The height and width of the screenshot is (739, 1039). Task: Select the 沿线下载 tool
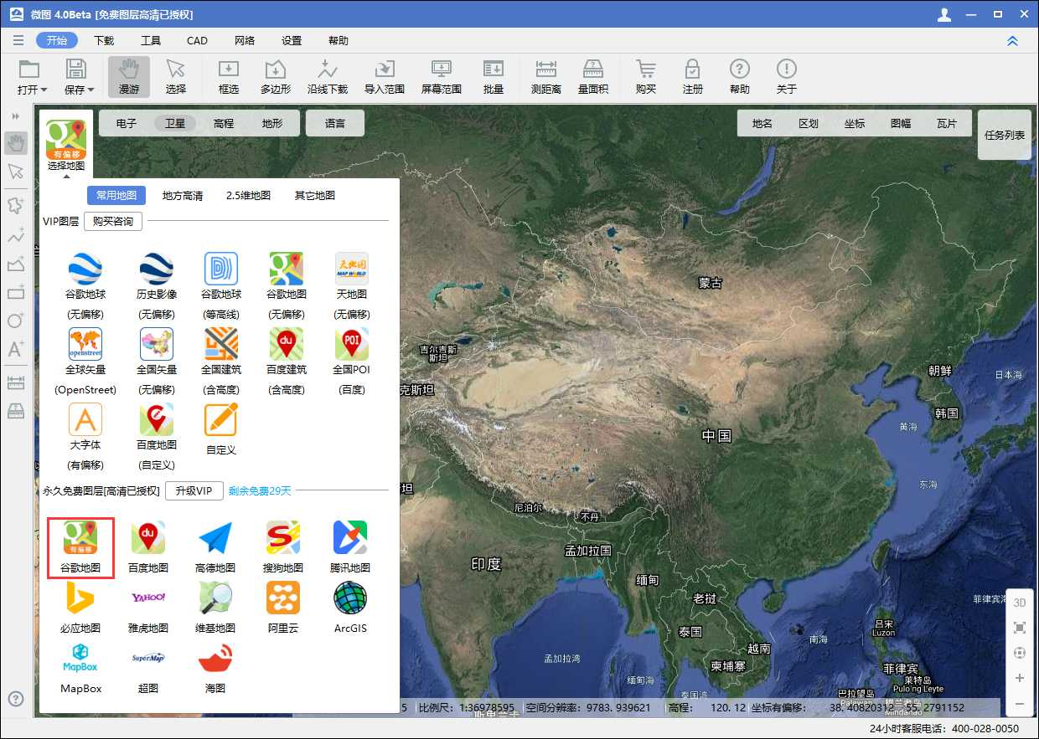coord(328,77)
